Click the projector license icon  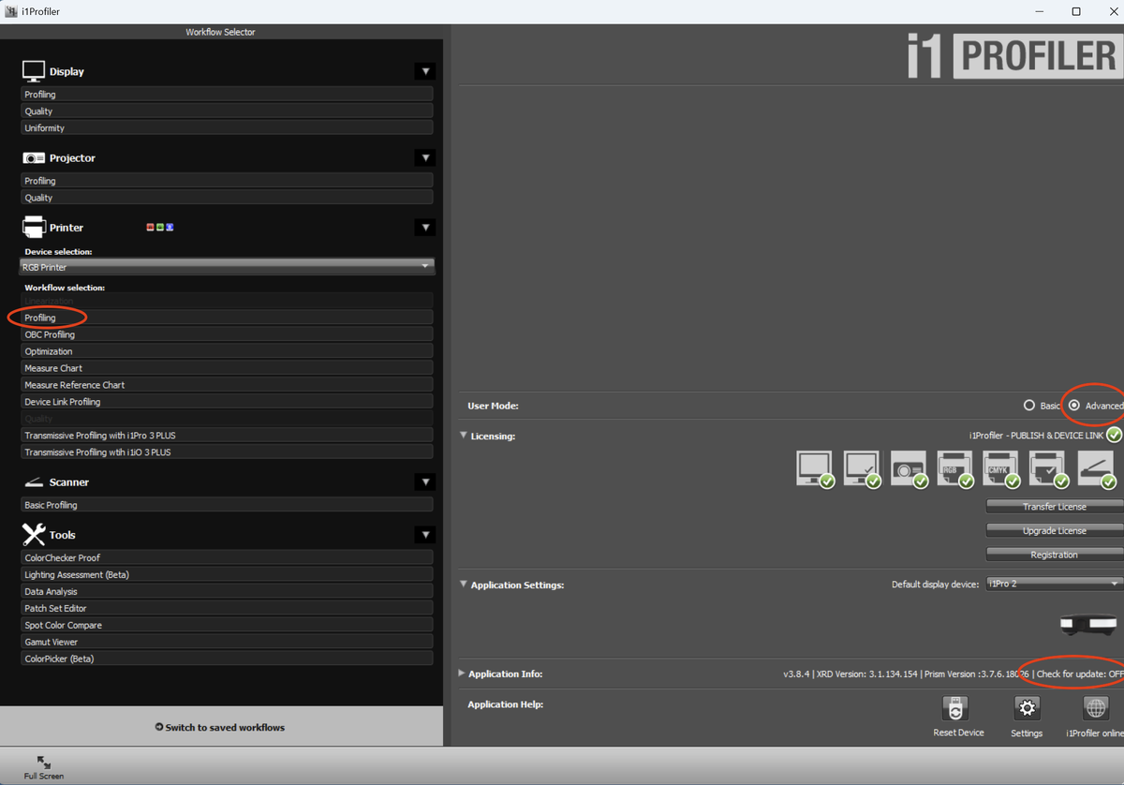[x=907, y=467]
